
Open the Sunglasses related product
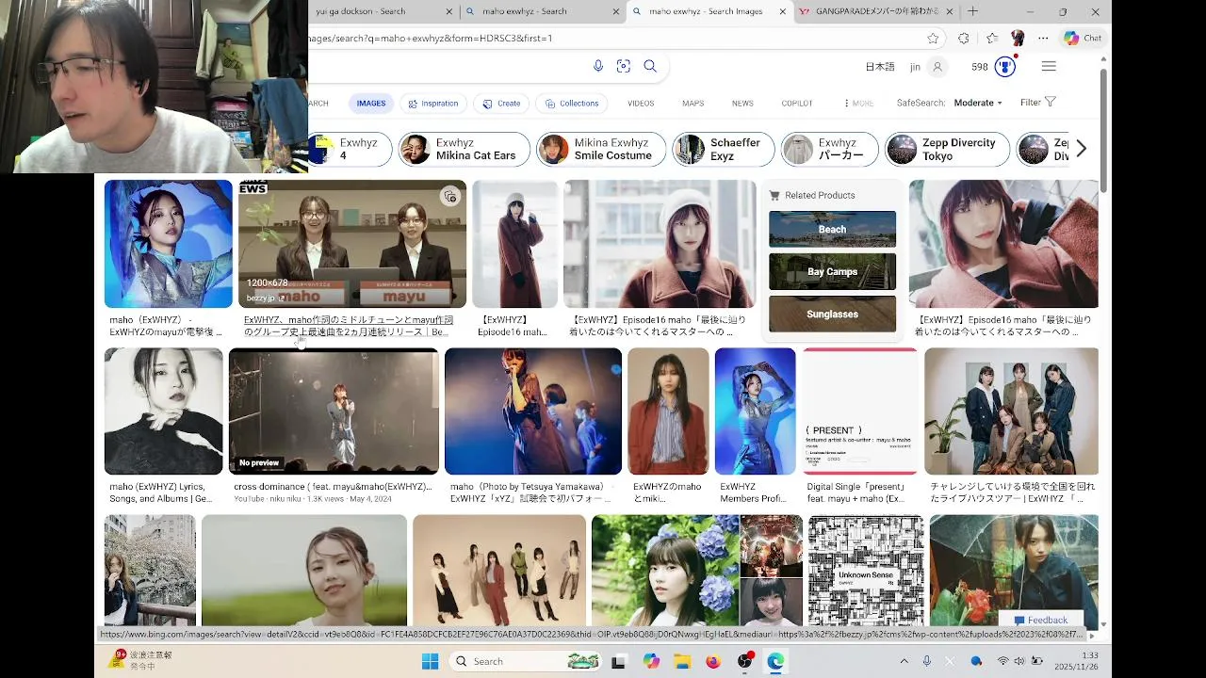tap(832, 314)
